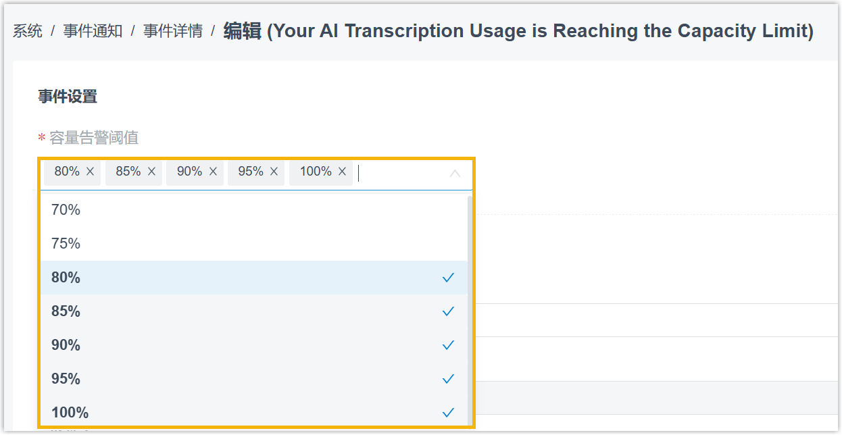842x435 pixels.
Task: Remove the 100% tag
Action: pyautogui.click(x=342, y=172)
